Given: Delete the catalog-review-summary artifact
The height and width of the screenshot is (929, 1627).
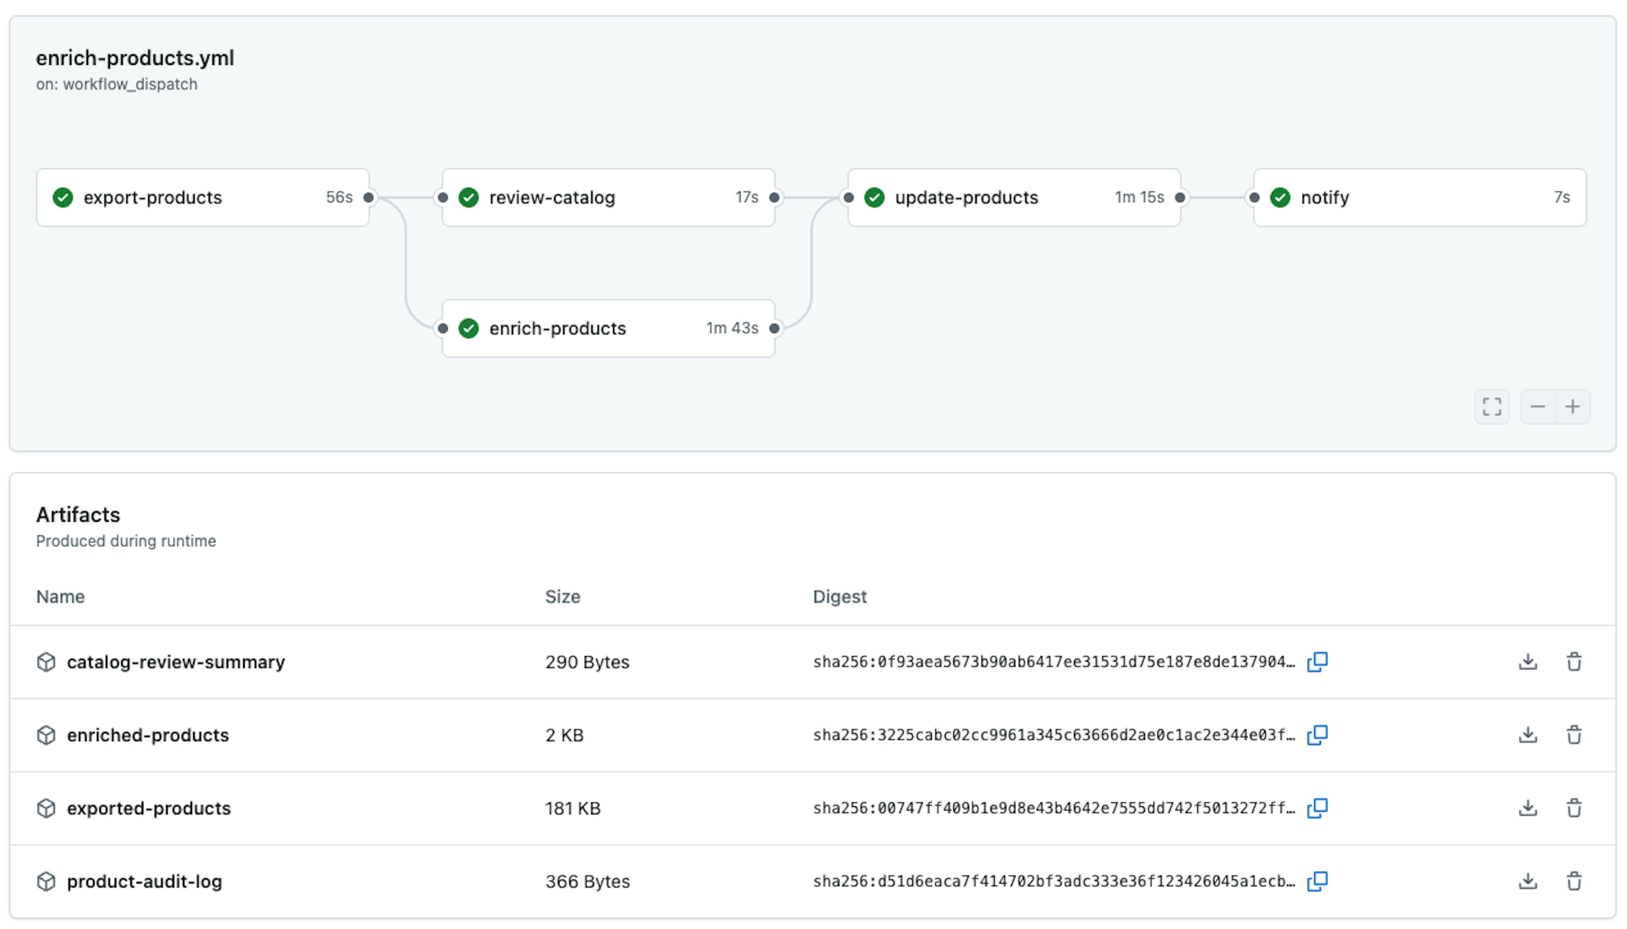Looking at the screenshot, I should [x=1573, y=662].
